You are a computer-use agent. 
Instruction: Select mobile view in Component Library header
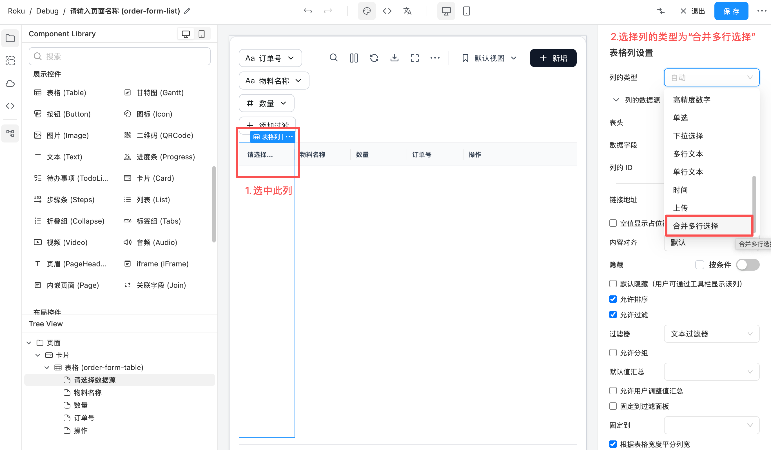click(202, 34)
